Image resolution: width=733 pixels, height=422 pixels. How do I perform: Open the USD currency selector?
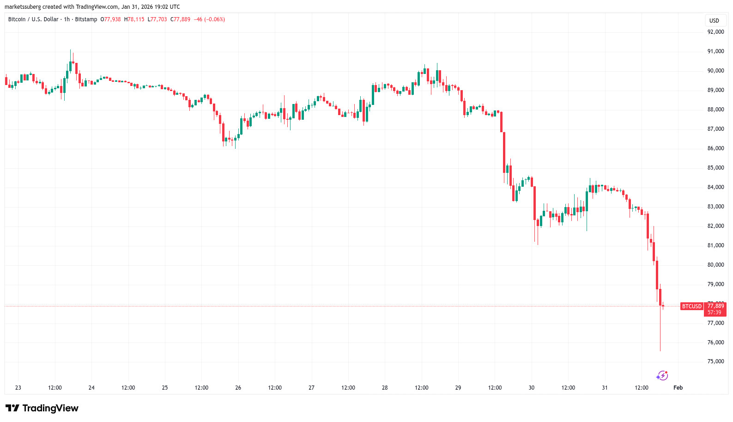[x=714, y=20]
